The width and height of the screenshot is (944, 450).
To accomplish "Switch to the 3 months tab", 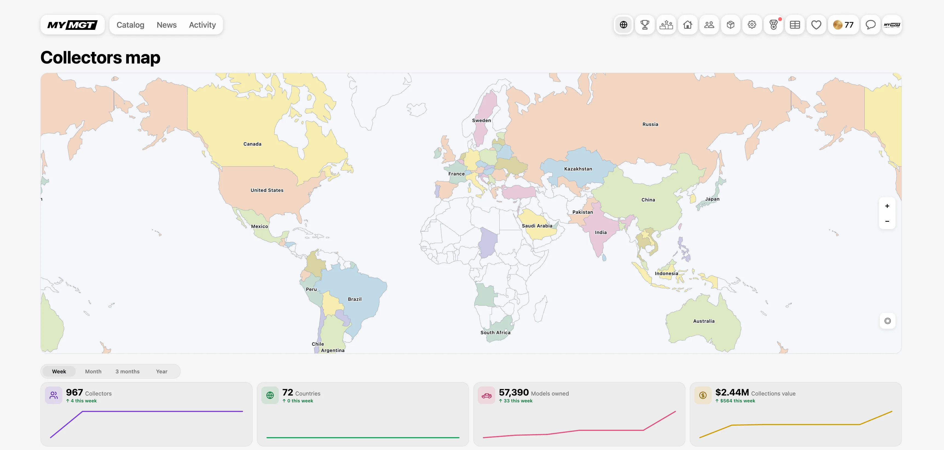I will tap(128, 372).
